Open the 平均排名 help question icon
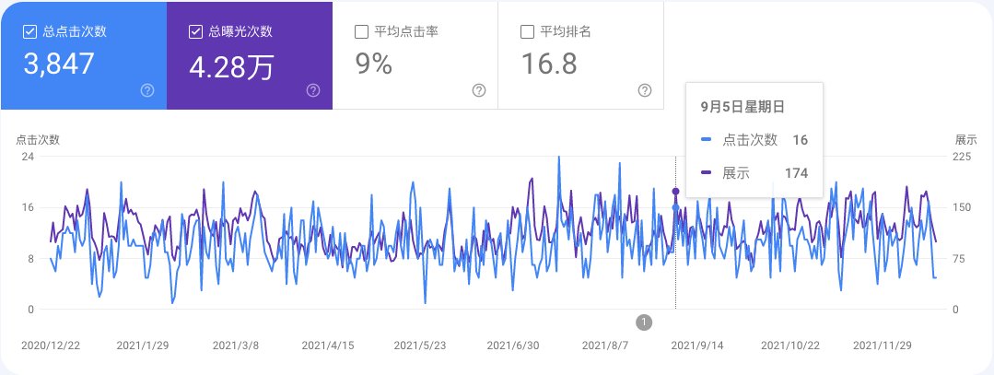The width and height of the screenshot is (994, 375). pyautogui.click(x=645, y=90)
